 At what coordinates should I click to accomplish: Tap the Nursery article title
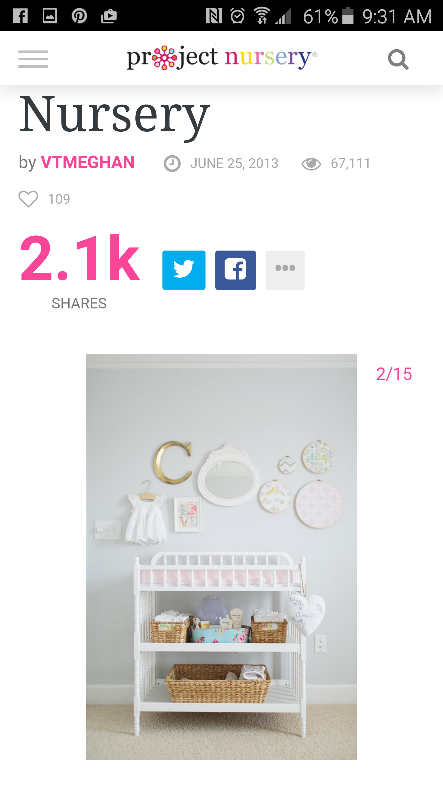[114, 115]
